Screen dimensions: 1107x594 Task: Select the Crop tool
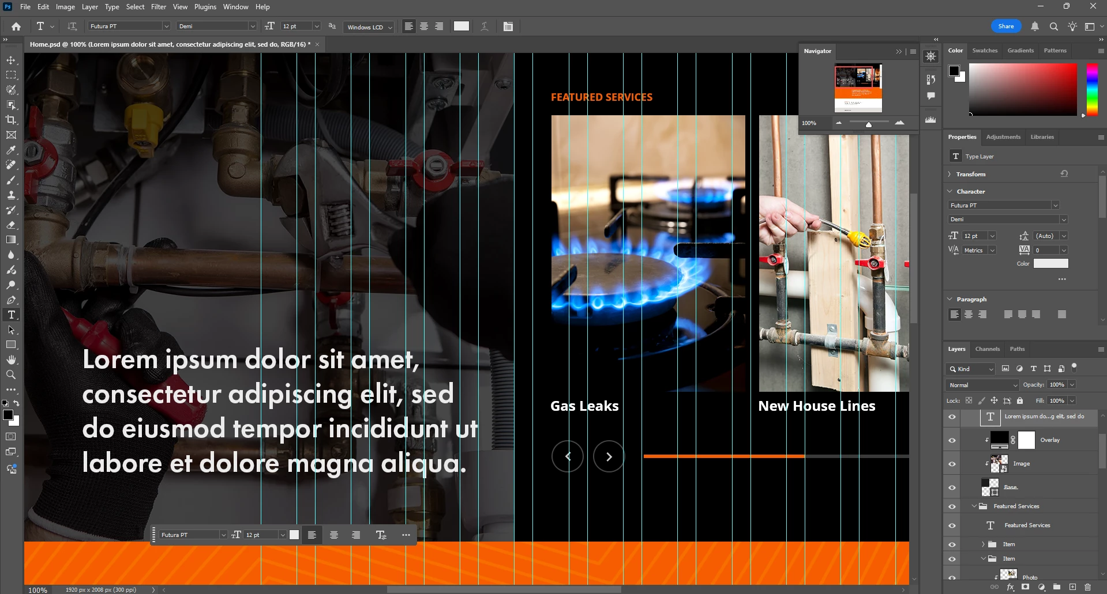click(x=11, y=120)
